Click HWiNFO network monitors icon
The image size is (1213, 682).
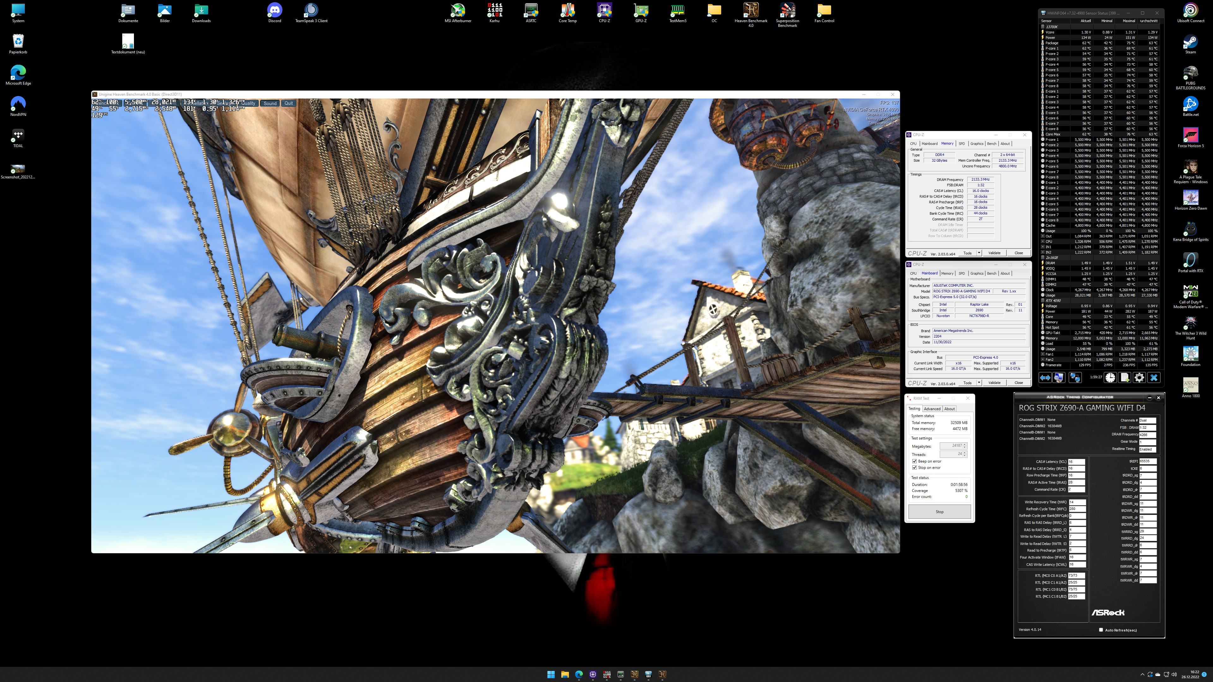1075,378
